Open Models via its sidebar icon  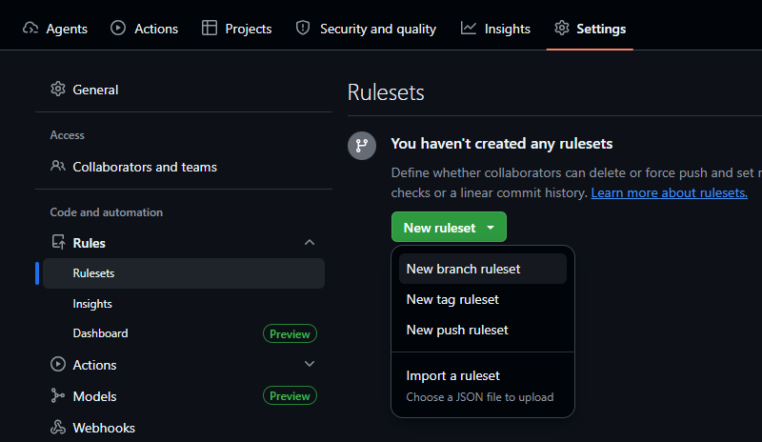pos(58,396)
